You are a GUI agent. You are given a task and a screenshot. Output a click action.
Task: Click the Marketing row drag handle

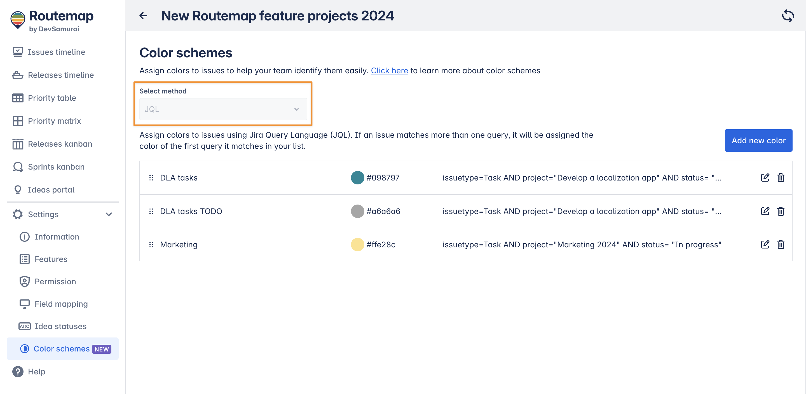(x=151, y=244)
